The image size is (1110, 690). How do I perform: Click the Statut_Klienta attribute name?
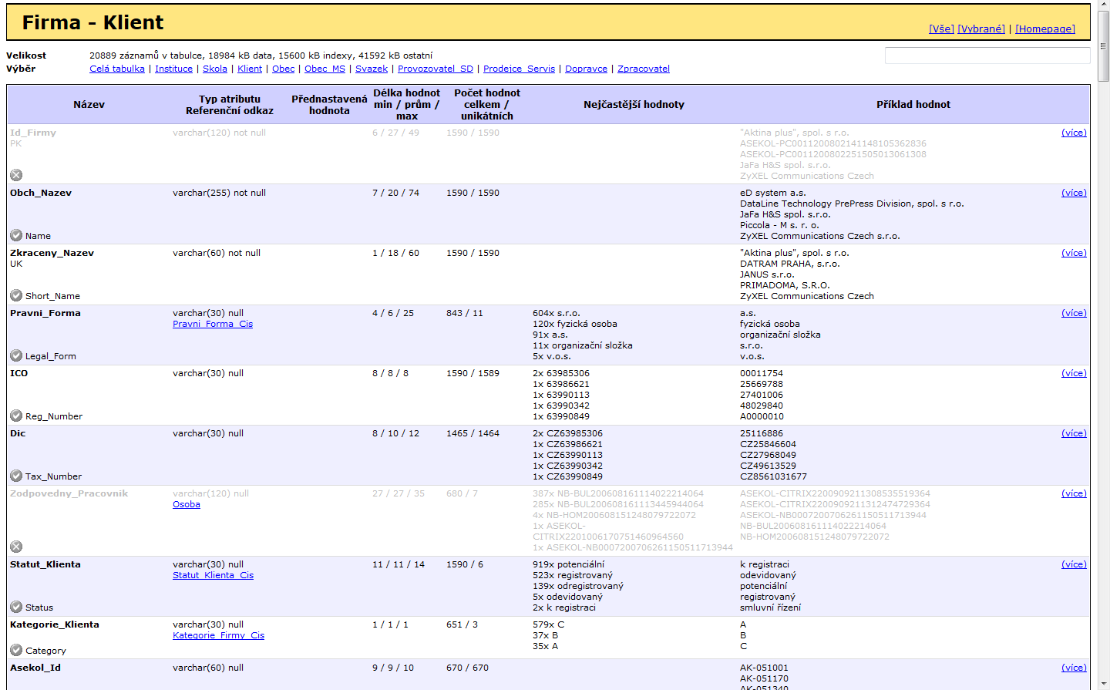point(45,564)
